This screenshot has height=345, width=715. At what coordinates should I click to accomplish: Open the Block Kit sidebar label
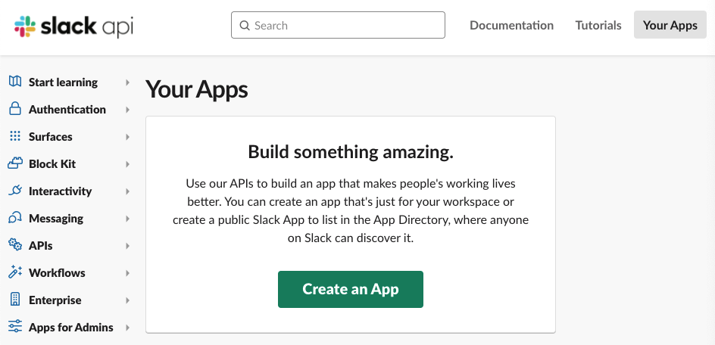(x=52, y=164)
